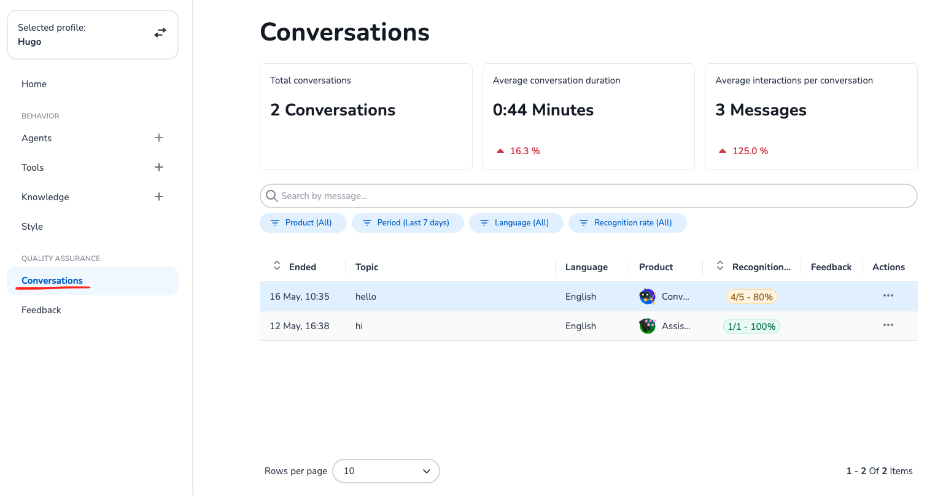
Task: Open the Period (Last 7 days) filter
Action: coord(406,223)
